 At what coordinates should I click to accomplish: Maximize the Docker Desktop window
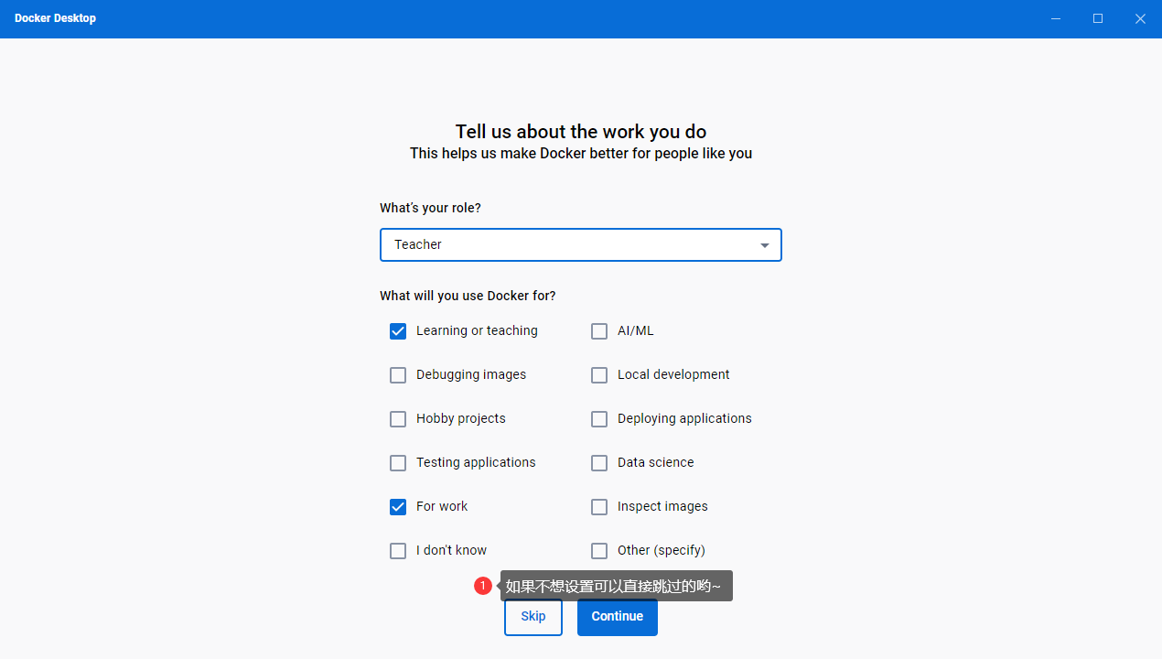click(x=1098, y=18)
